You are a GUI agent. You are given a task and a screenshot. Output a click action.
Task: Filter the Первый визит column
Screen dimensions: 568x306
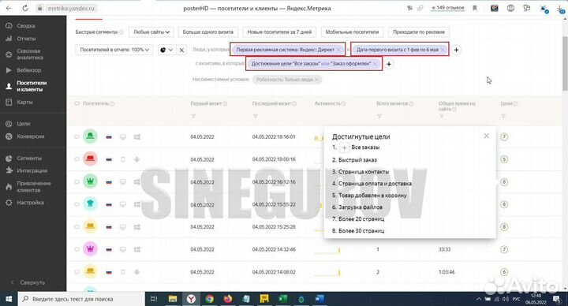tap(193, 116)
